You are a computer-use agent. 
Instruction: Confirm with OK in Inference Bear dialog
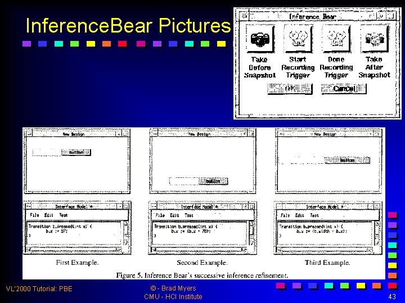coord(290,89)
